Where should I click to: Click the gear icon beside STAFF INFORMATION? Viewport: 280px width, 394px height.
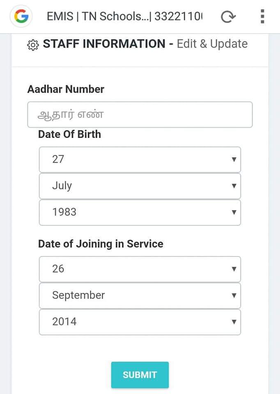click(x=33, y=44)
